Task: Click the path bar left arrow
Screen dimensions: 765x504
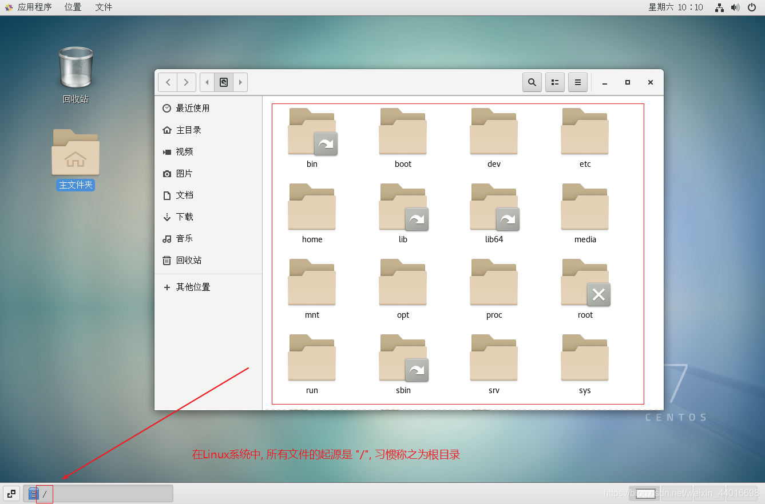Action: pyautogui.click(x=207, y=82)
